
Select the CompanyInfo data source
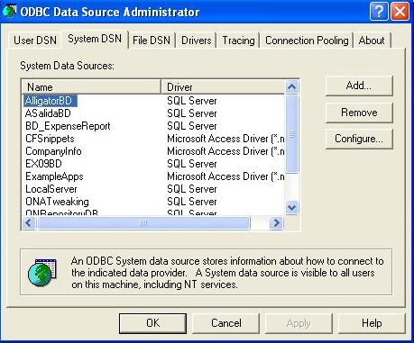click(x=53, y=151)
